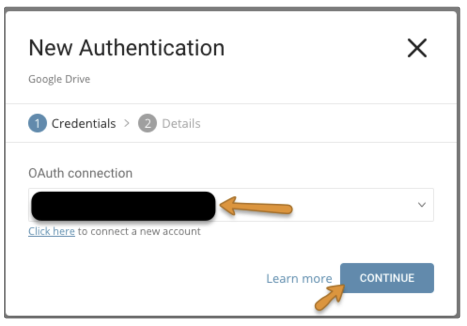Click the "New Authentication" title text
Screen dimensions: 467x326
pyautogui.click(x=126, y=48)
